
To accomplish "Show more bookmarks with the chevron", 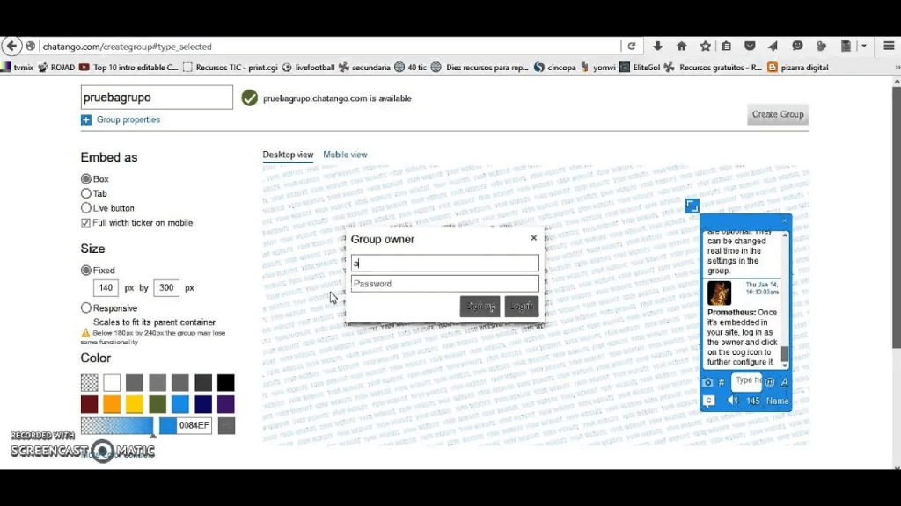I will click(x=897, y=67).
